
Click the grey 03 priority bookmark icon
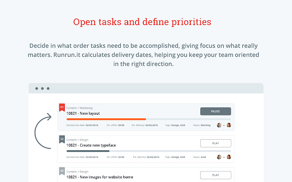[x=62, y=172]
